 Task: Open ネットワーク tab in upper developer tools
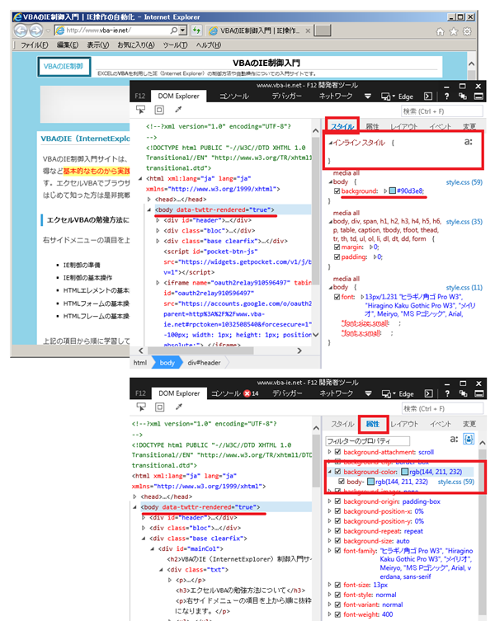pos(336,96)
